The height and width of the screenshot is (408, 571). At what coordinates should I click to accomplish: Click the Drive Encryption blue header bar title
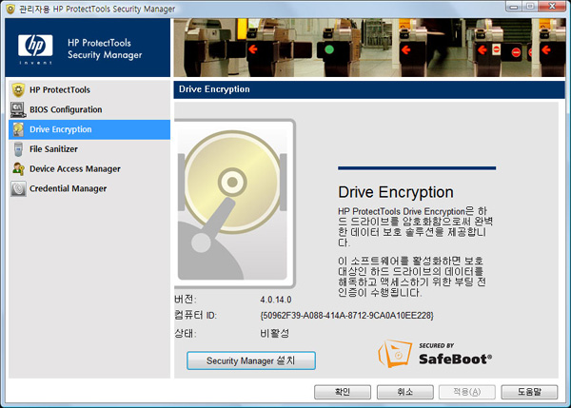214,89
